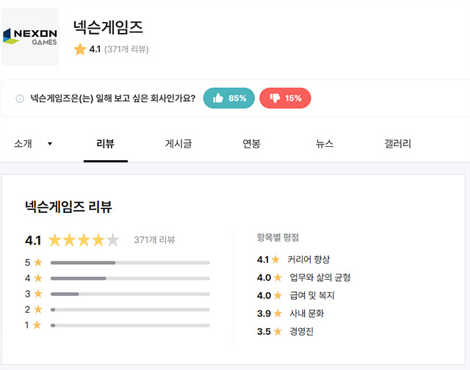
Task: Select the 갤러리 tab
Action: pyautogui.click(x=397, y=144)
